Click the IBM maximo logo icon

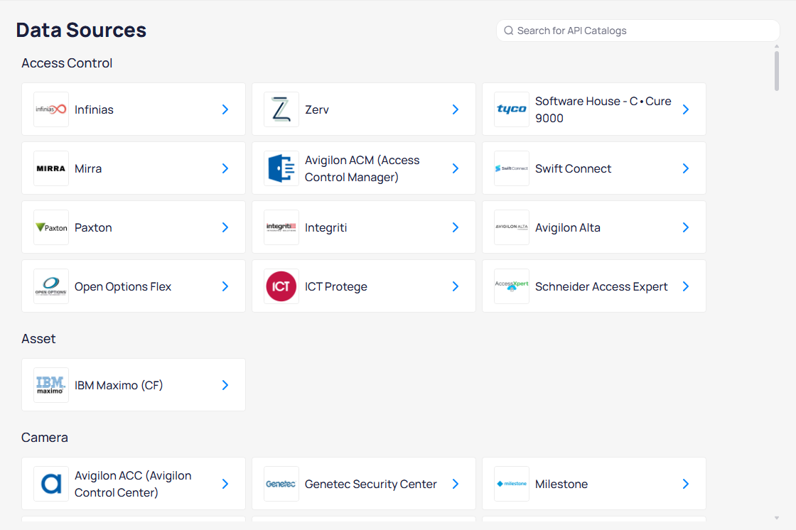pos(50,385)
